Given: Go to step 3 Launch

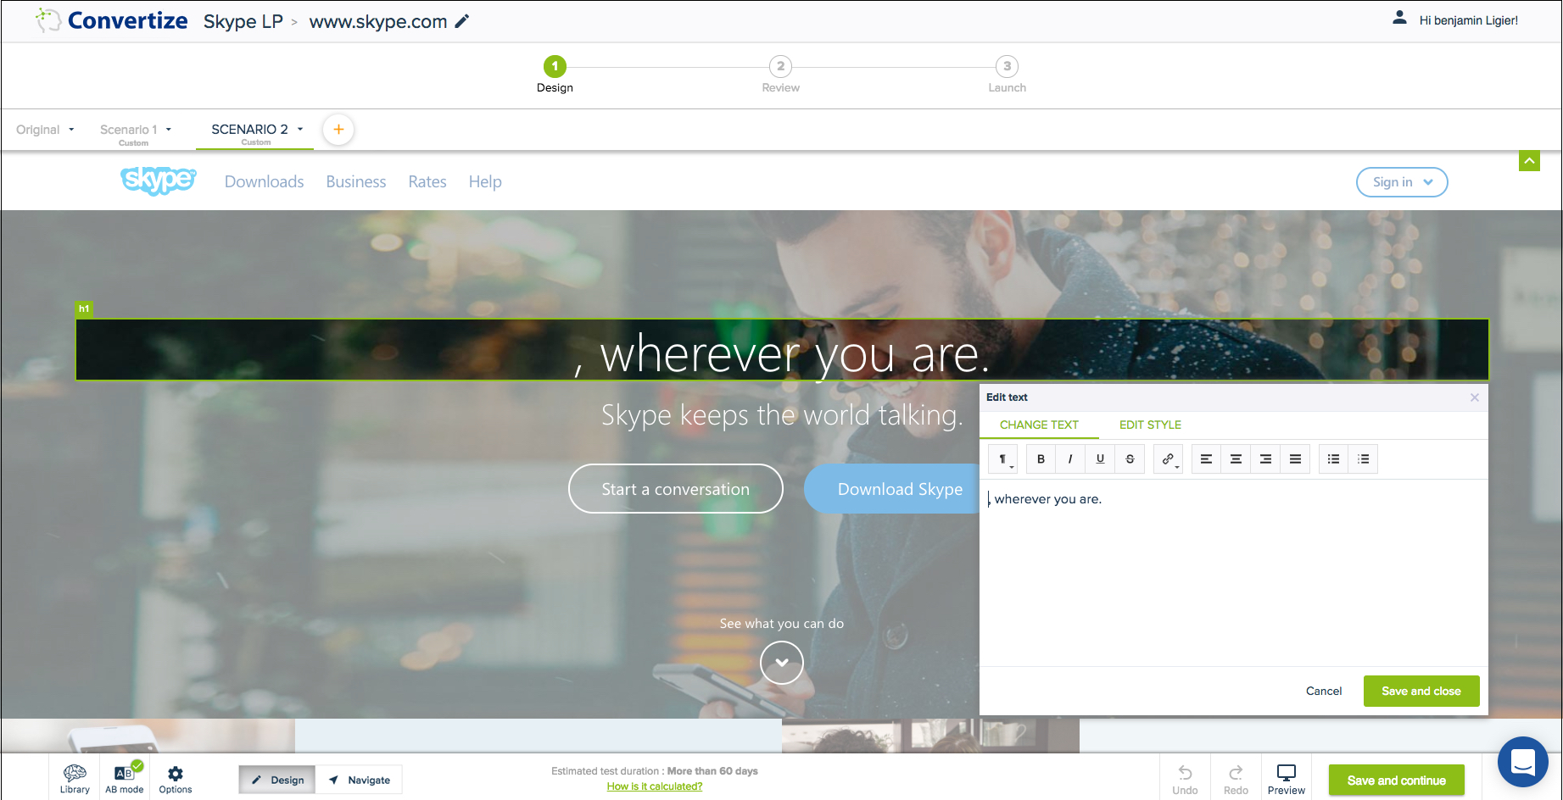Looking at the screenshot, I should tap(1007, 75).
